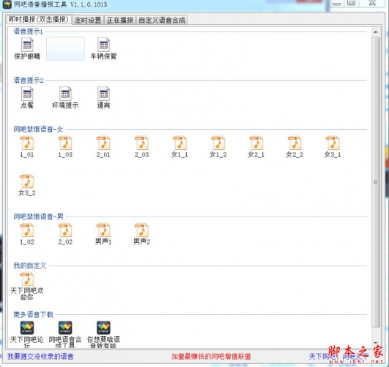Select the 通宵 voice prompt icon
The height and width of the screenshot is (367, 389).
103,98
